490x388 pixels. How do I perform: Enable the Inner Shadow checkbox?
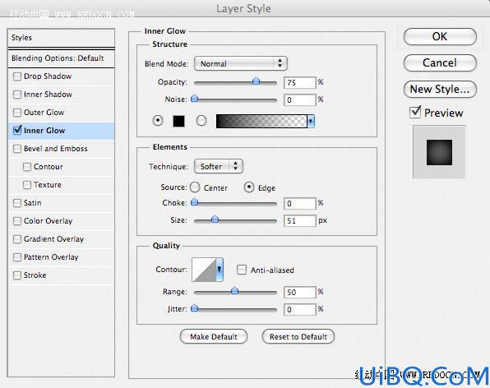pyautogui.click(x=17, y=95)
